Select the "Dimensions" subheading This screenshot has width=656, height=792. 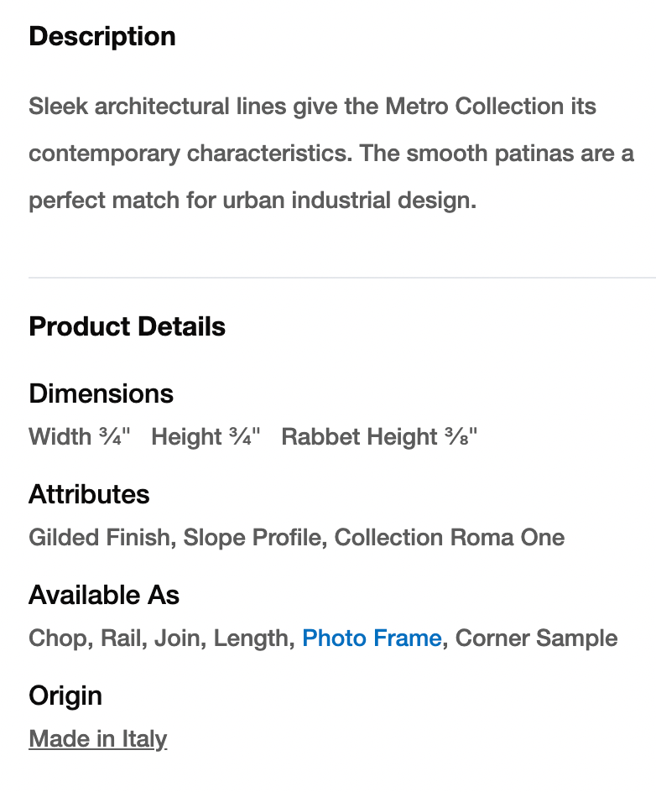(x=101, y=393)
